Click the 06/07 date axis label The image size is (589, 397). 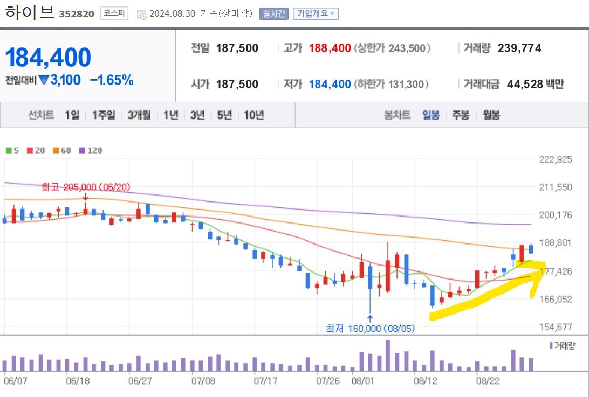tap(16, 381)
